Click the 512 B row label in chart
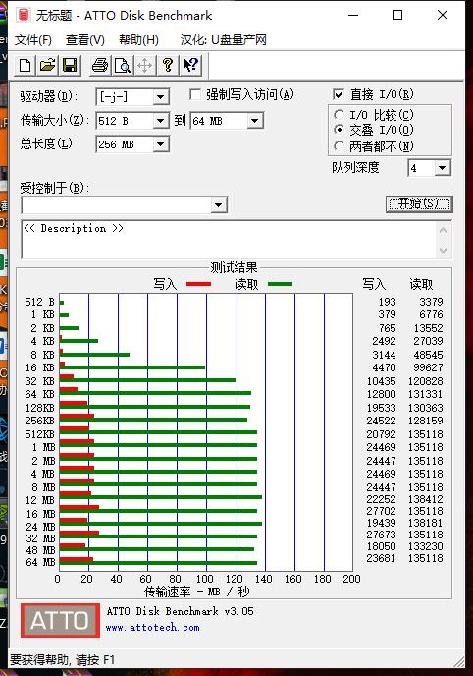This screenshot has width=473, height=676. 39,302
